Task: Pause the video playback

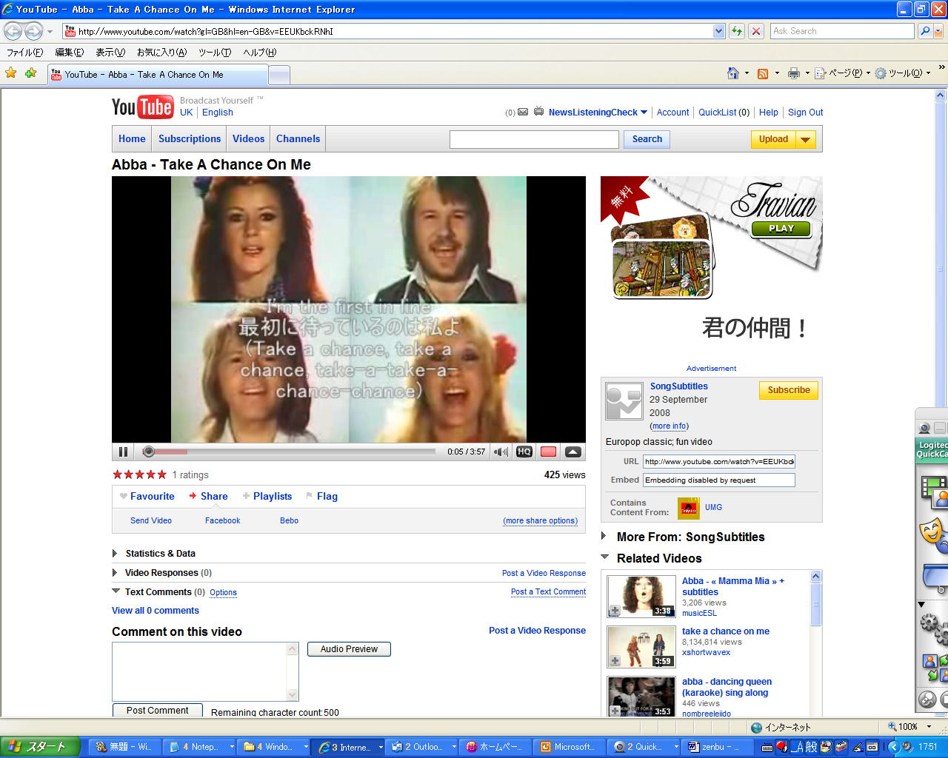Action: (123, 452)
